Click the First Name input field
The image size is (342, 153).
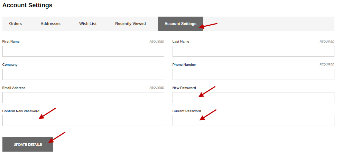[83, 51]
